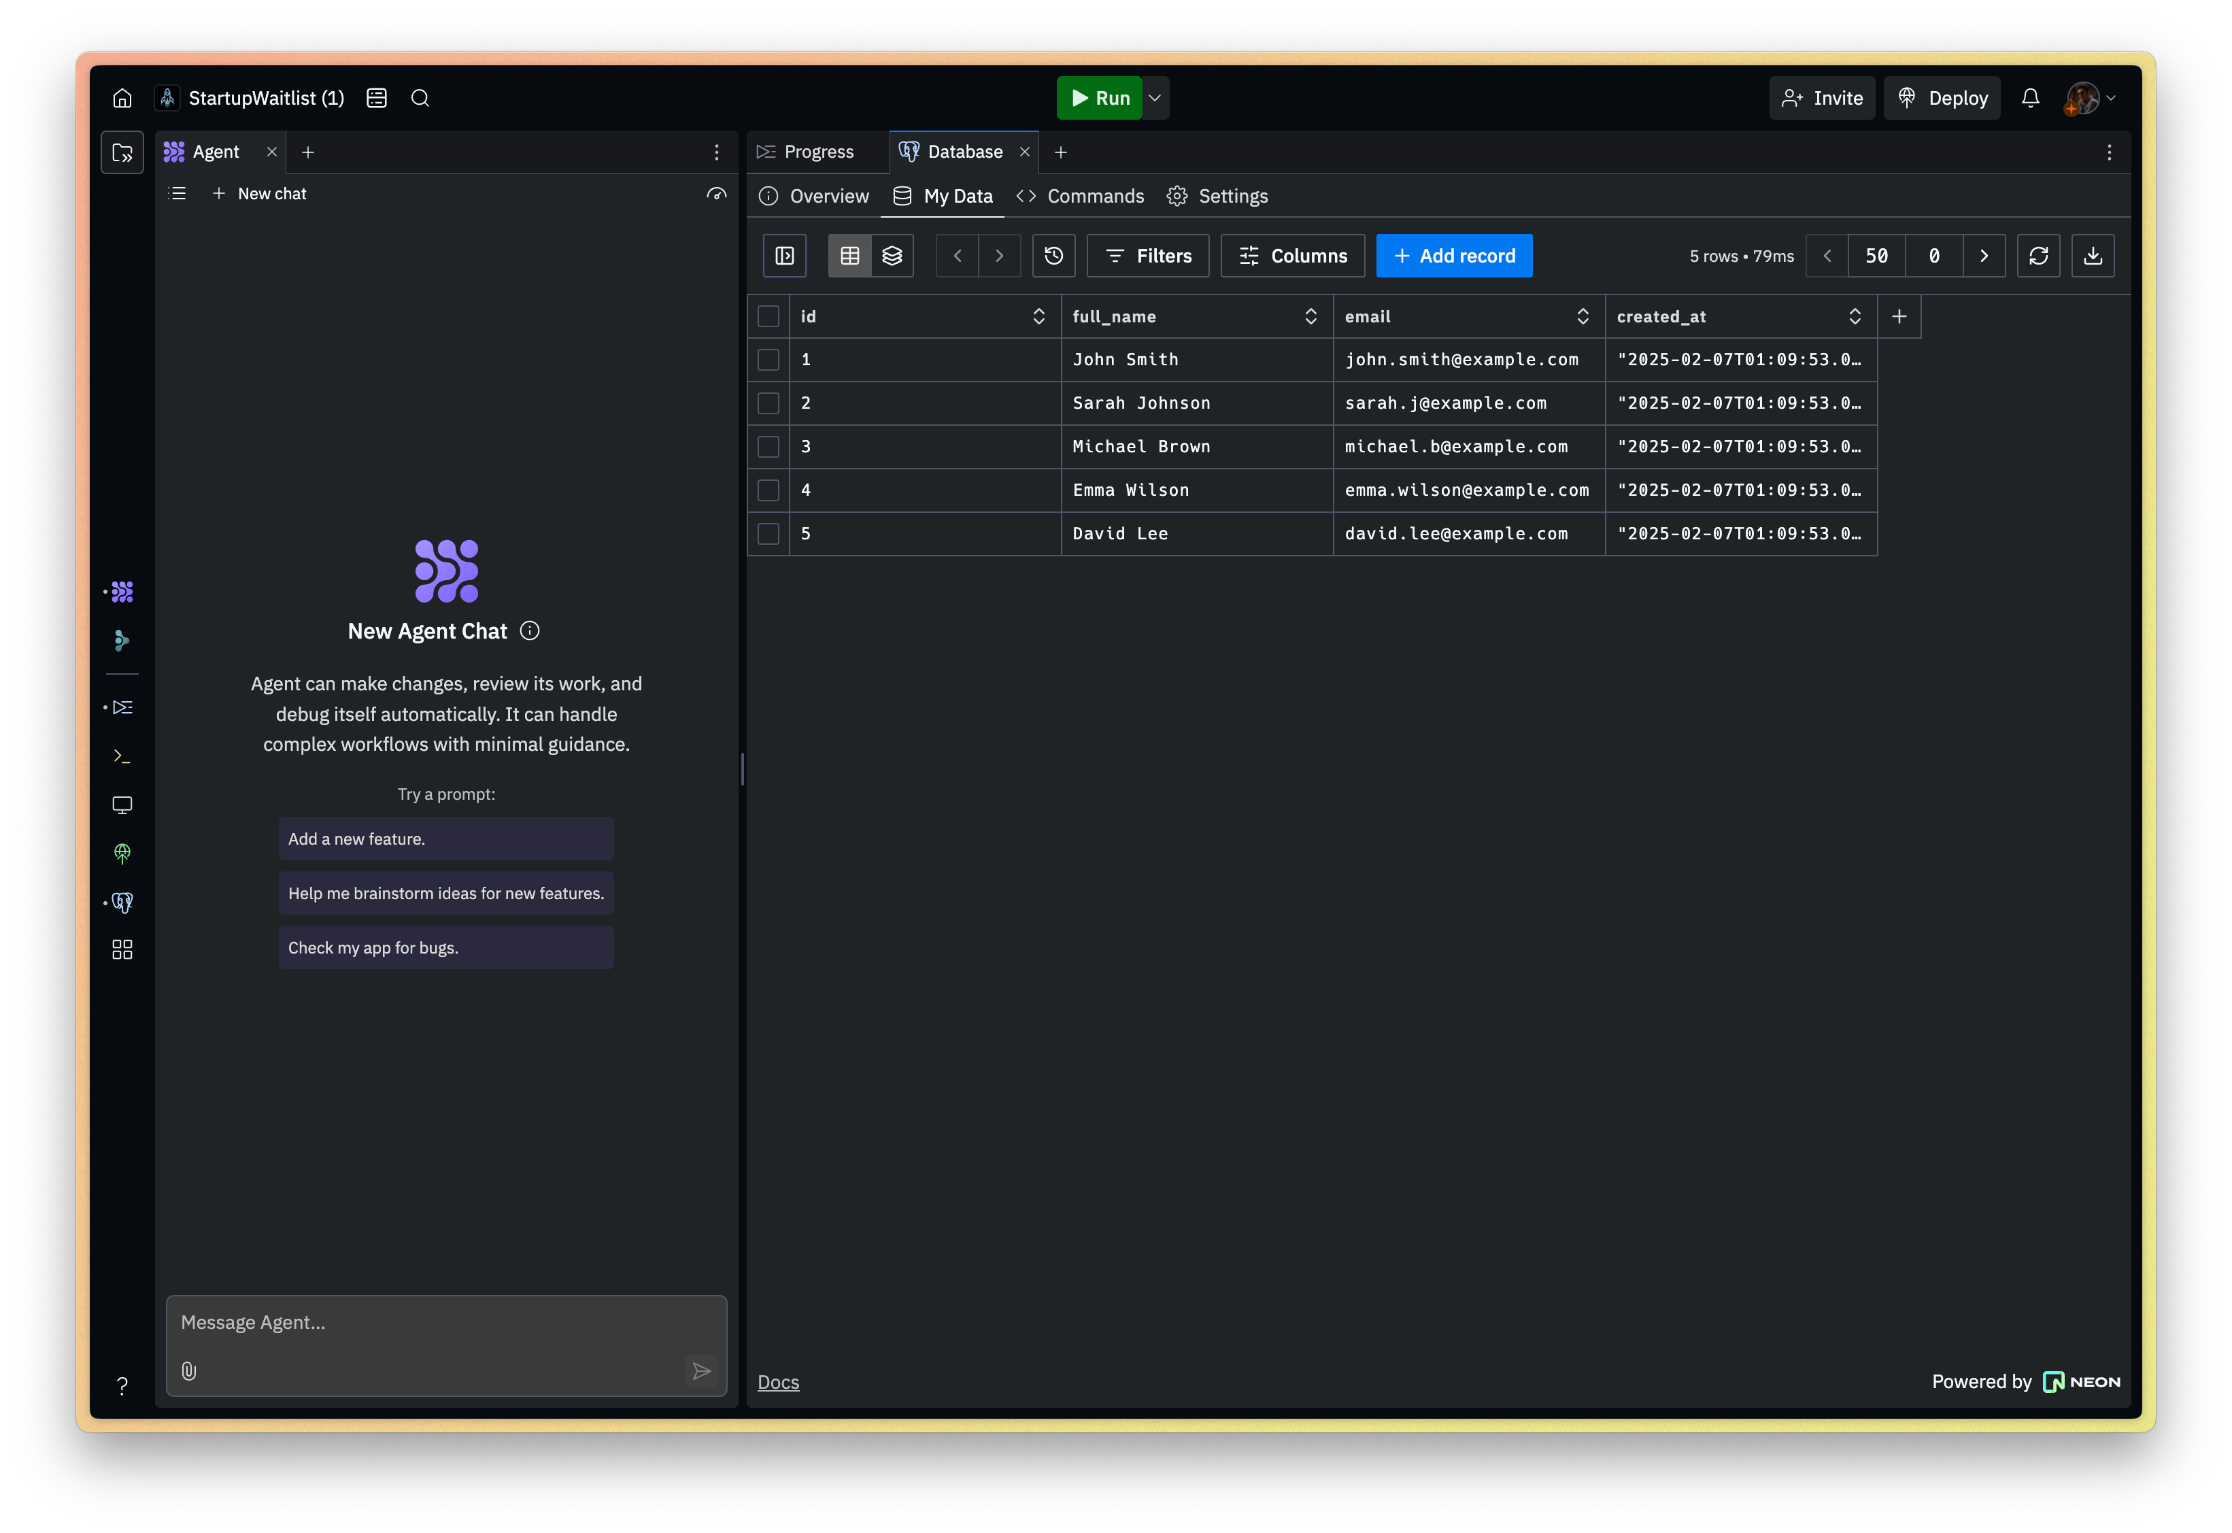
Task: Sort by the email column
Action: (1583, 316)
